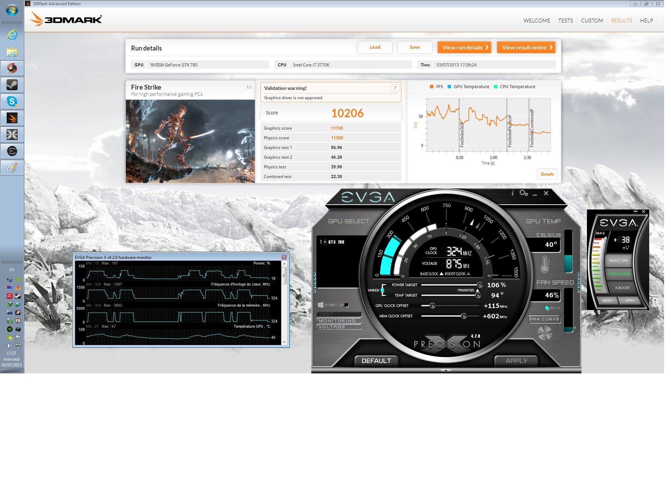
Task: Open EVGA Precision settings gear icon
Action: [x=524, y=193]
